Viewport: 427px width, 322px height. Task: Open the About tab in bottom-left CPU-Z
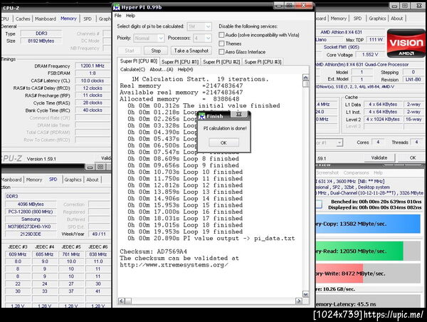[93, 180]
